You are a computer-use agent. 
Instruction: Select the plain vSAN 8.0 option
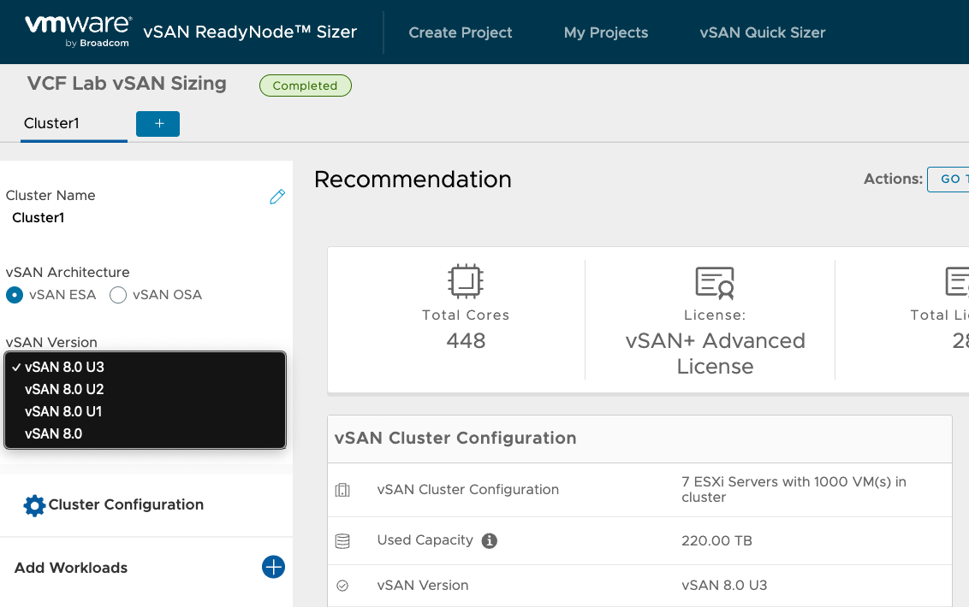pos(53,433)
